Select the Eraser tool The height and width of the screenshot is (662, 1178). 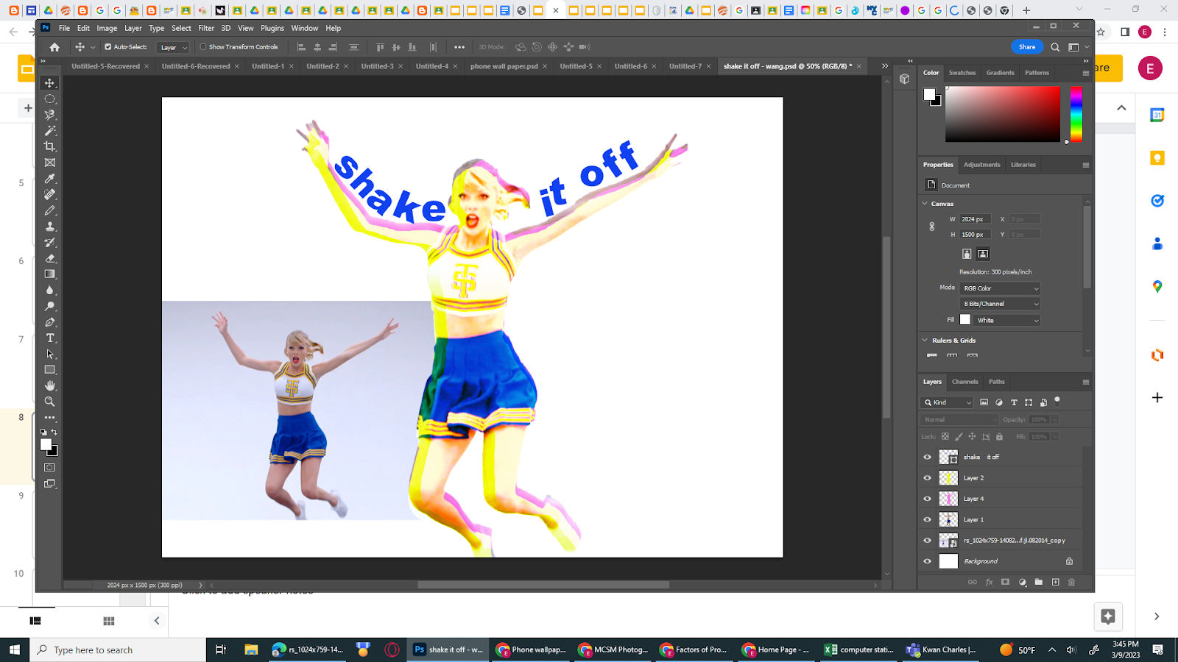[50, 258]
